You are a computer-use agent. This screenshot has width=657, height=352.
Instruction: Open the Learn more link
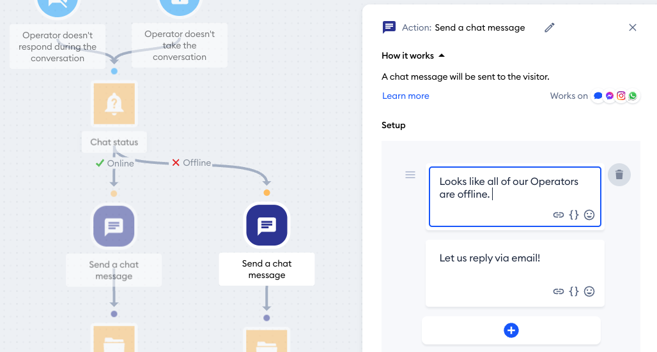coord(406,96)
